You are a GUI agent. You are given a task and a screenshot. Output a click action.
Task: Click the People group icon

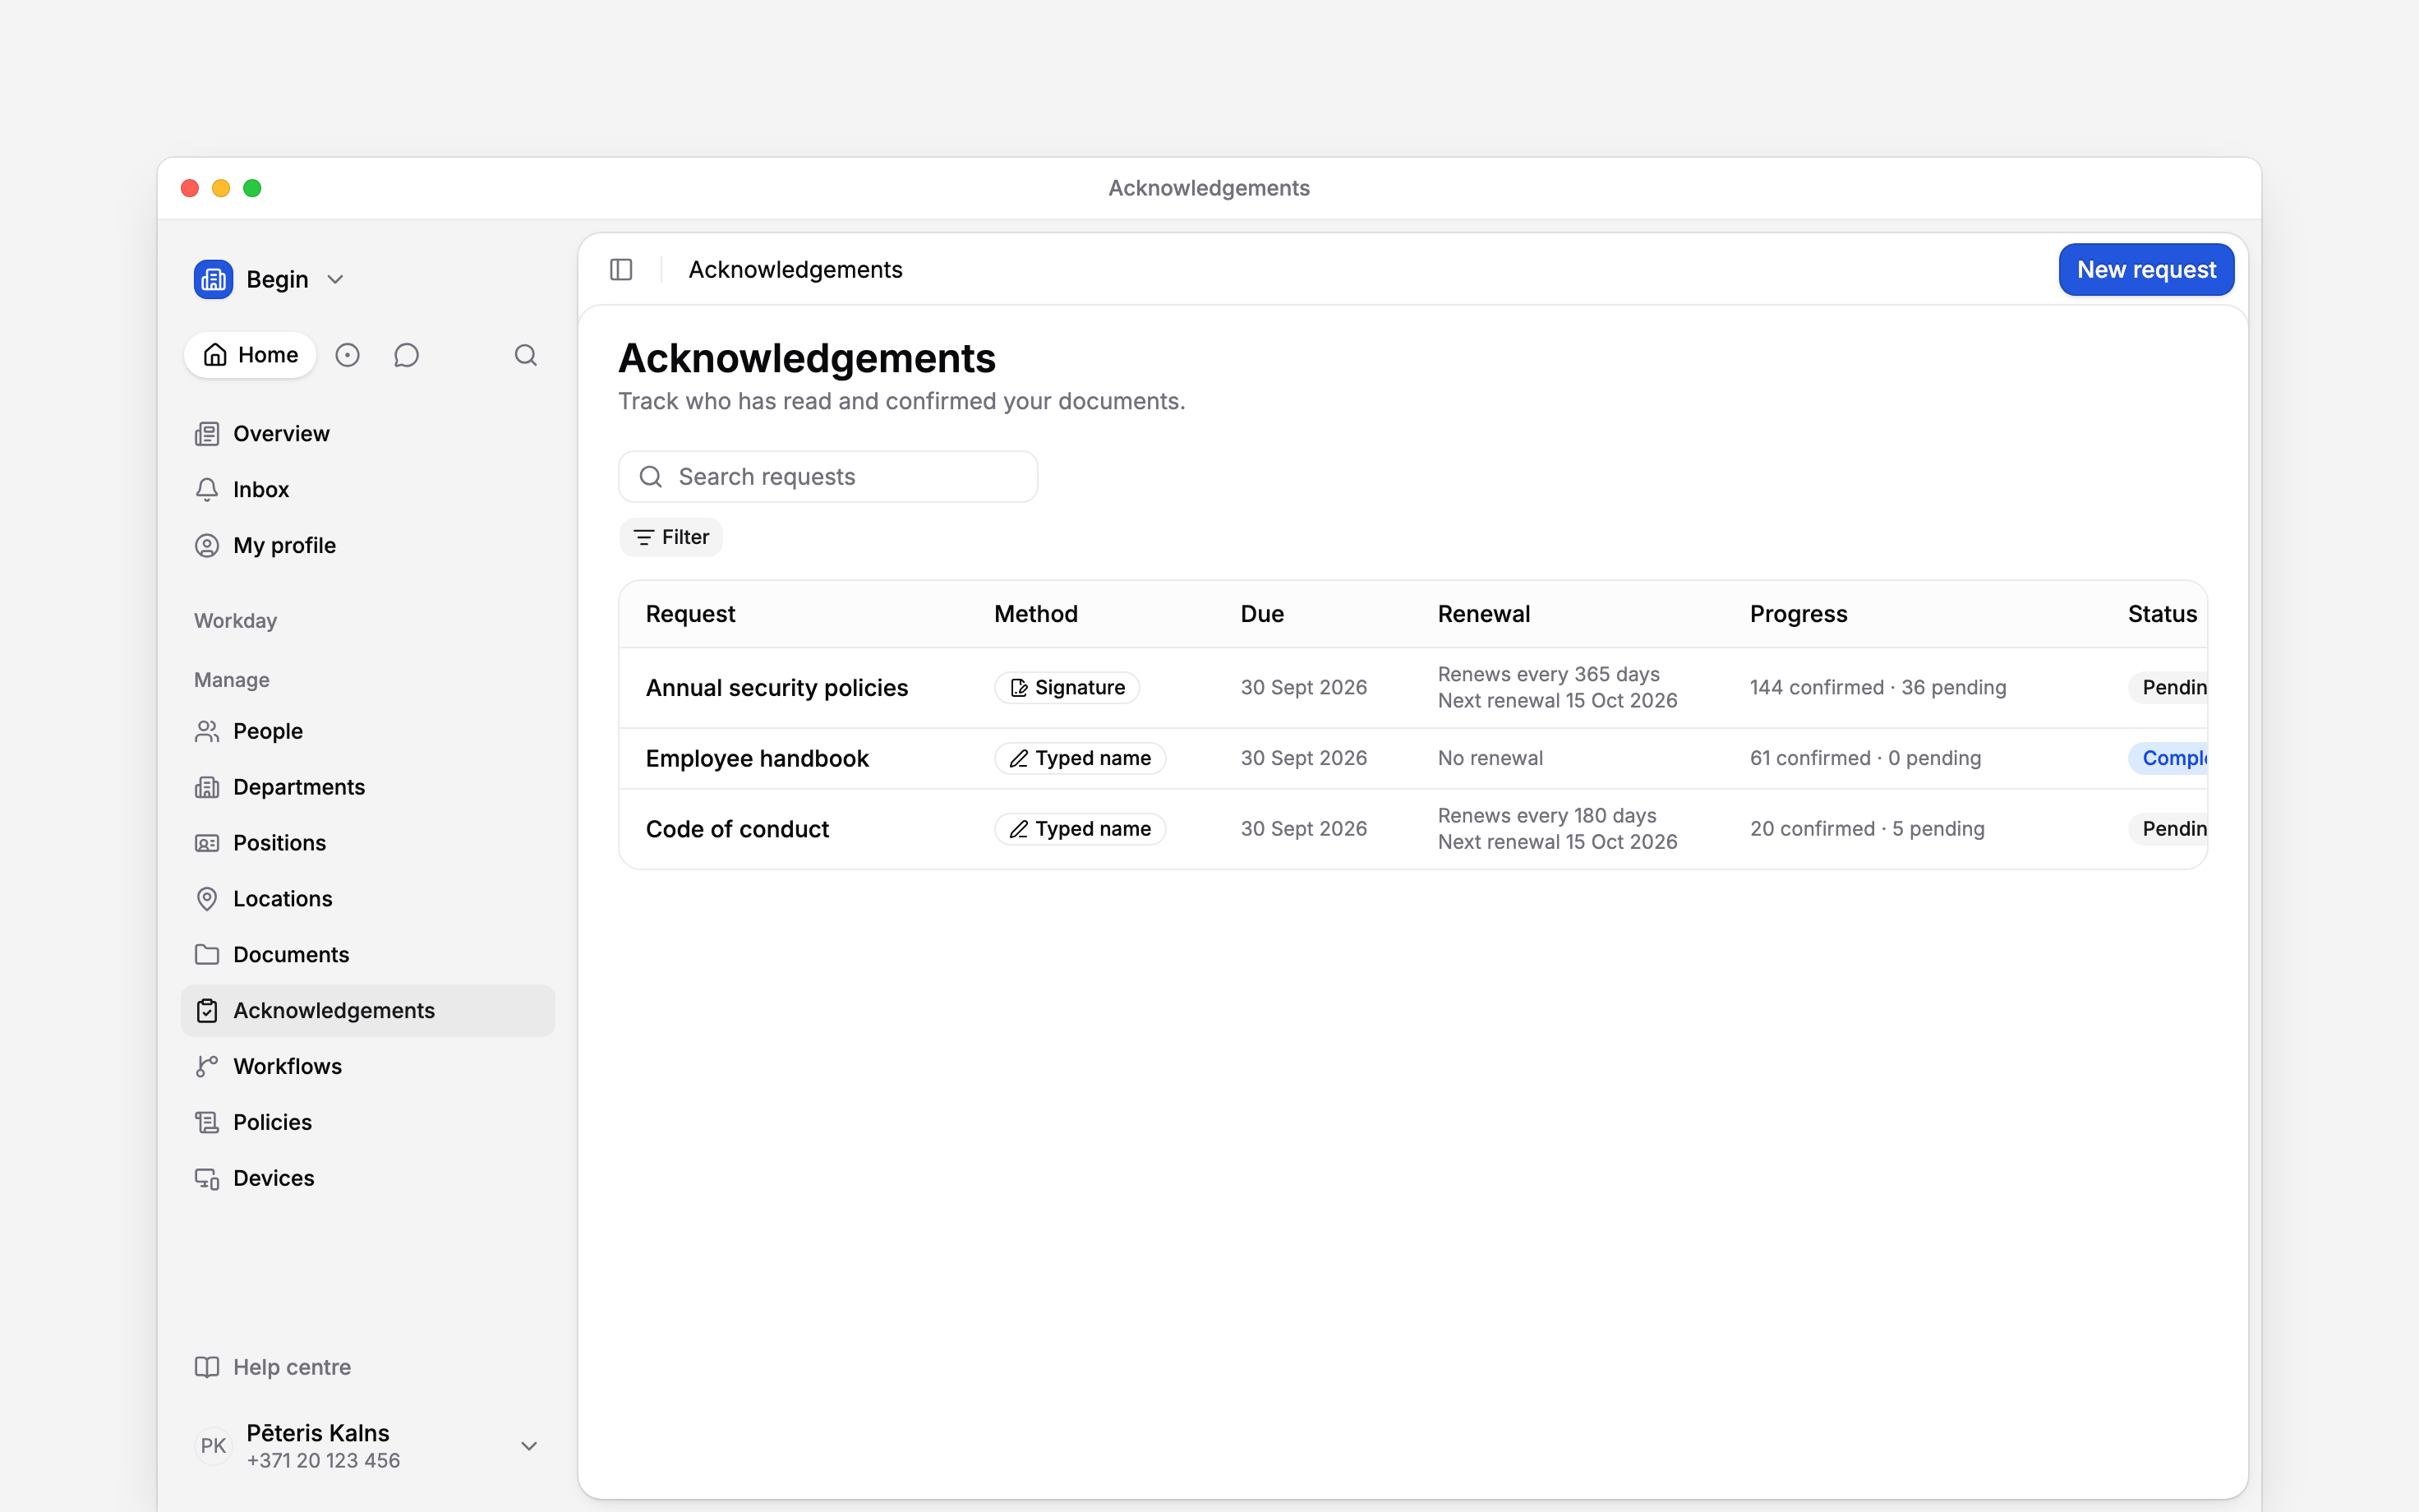[207, 732]
